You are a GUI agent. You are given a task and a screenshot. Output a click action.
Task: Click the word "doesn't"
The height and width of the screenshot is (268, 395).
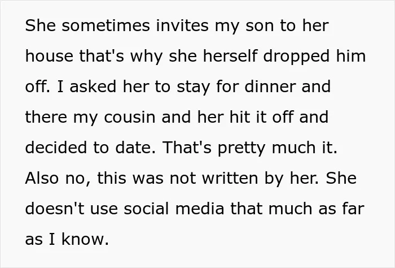click(x=55, y=209)
